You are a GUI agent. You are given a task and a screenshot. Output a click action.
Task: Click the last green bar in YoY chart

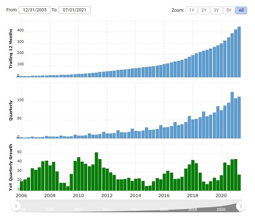[239, 183]
